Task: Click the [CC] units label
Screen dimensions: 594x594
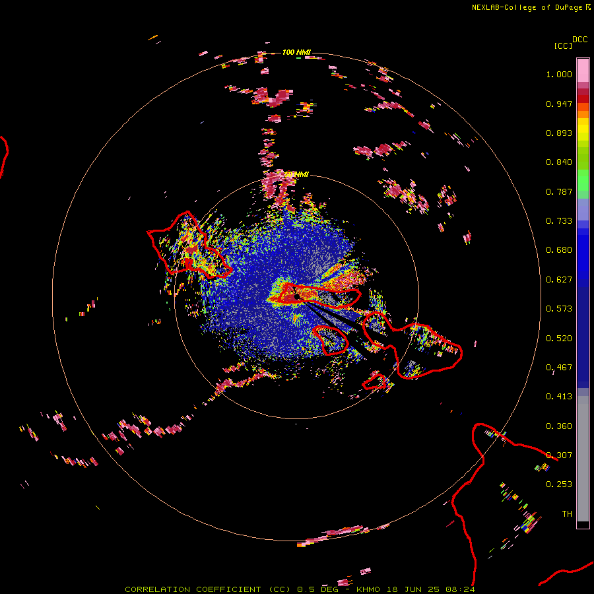Action: 564,46
